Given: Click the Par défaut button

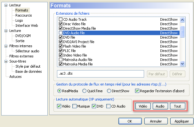Looking at the screenshot, I should (157, 74).
